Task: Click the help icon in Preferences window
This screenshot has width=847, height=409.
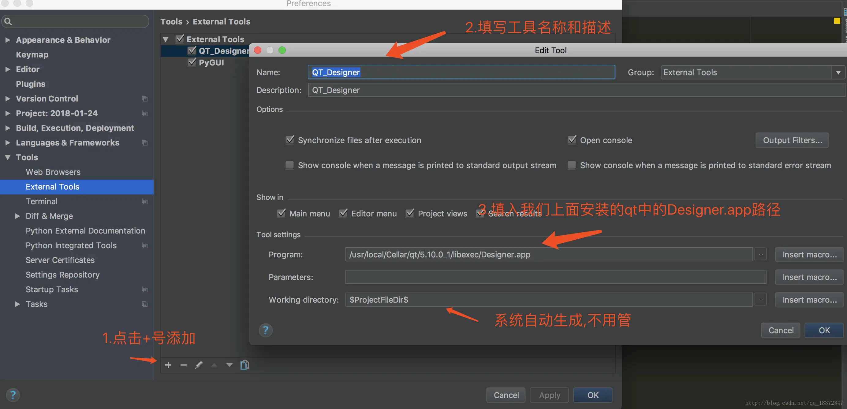Action: pyautogui.click(x=13, y=395)
